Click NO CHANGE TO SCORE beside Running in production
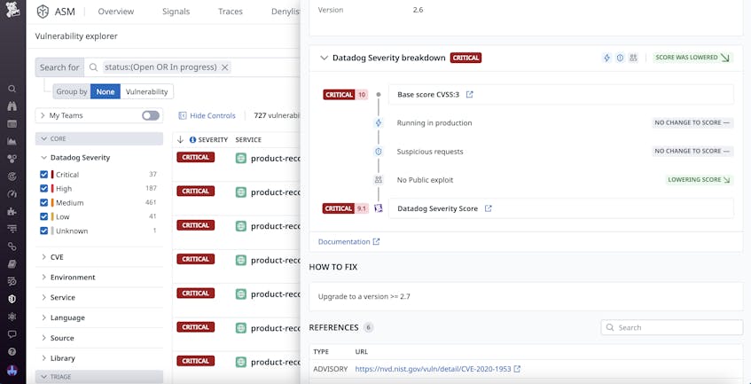The width and height of the screenshot is (751, 384). click(692, 122)
